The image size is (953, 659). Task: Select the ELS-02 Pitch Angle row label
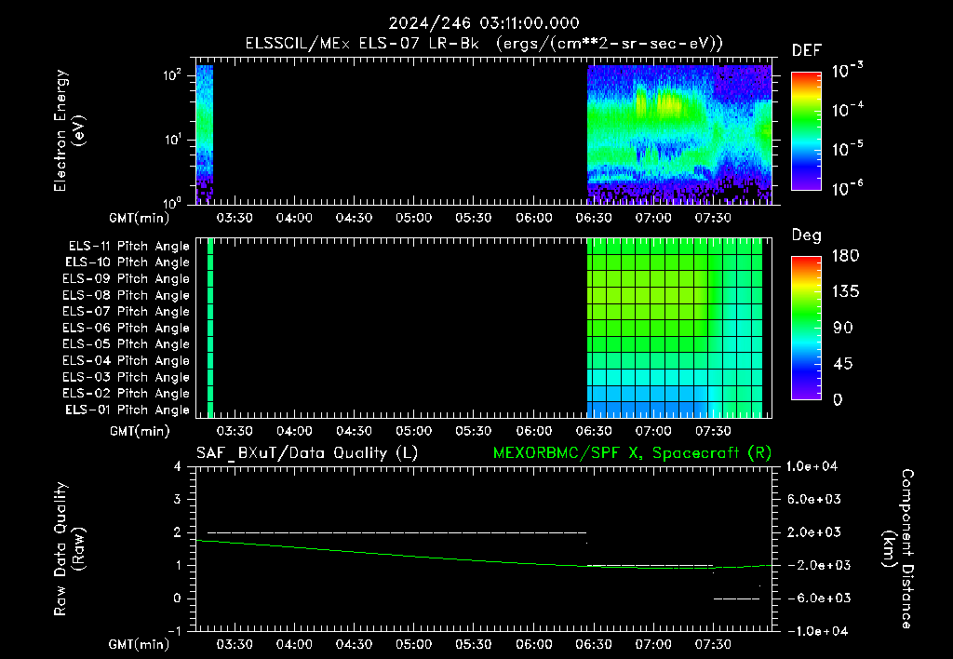pyautogui.click(x=126, y=394)
